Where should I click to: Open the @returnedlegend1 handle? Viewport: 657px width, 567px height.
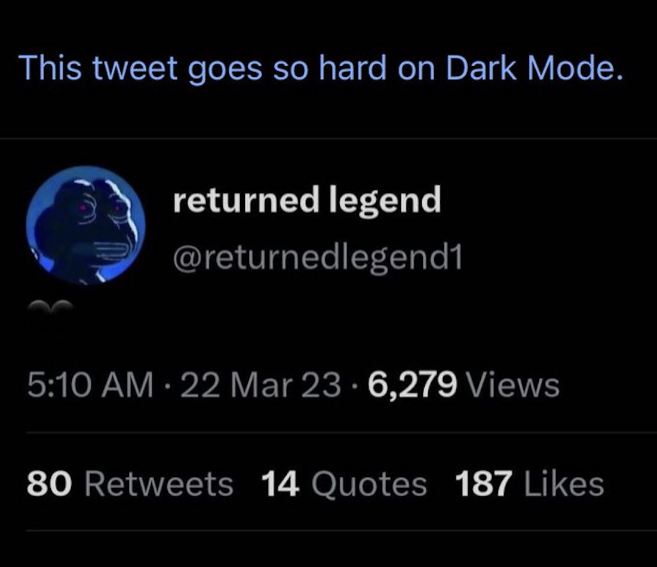click(x=318, y=258)
